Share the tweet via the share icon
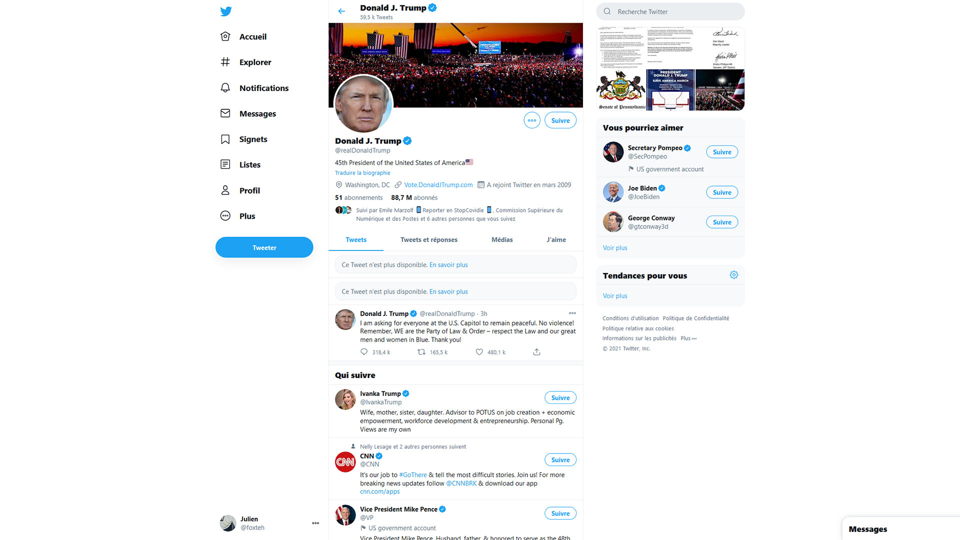This screenshot has height=540, width=960. pyautogui.click(x=536, y=352)
